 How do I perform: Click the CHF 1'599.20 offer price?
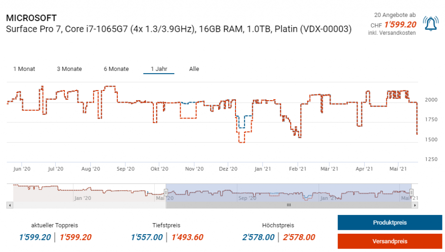pos(400,25)
